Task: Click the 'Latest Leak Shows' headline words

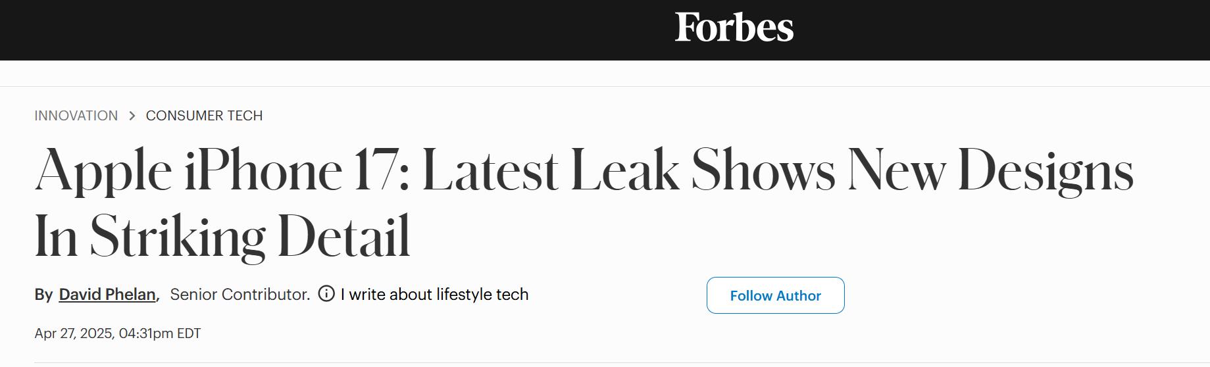Action: 628,171
